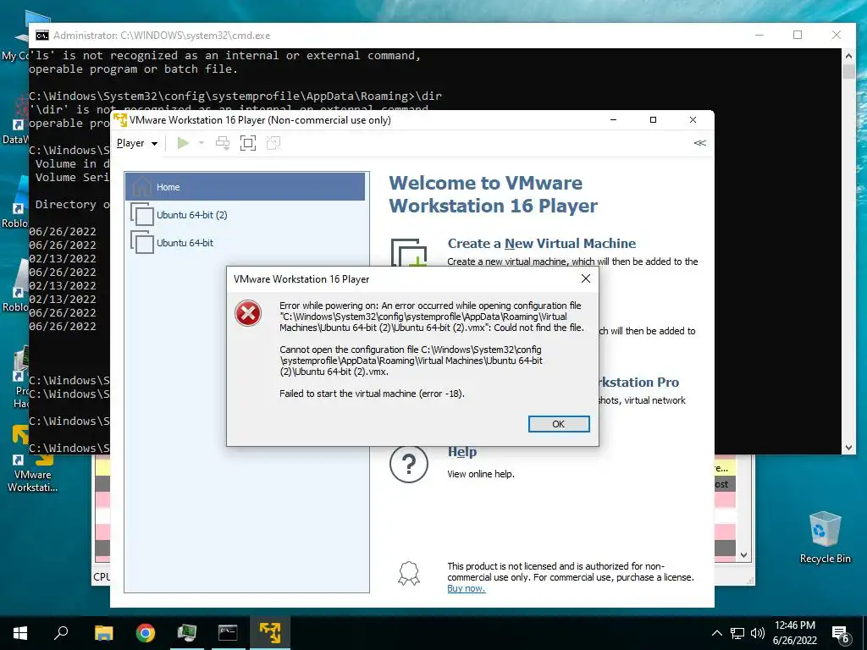Click the Unity mode toolbar icon

(x=273, y=143)
